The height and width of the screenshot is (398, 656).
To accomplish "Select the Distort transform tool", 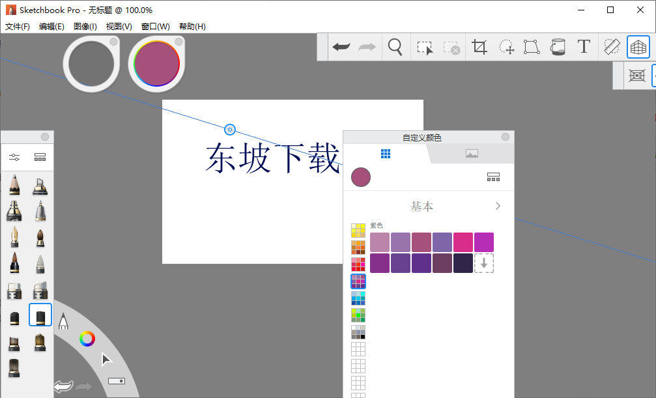I will [532, 47].
